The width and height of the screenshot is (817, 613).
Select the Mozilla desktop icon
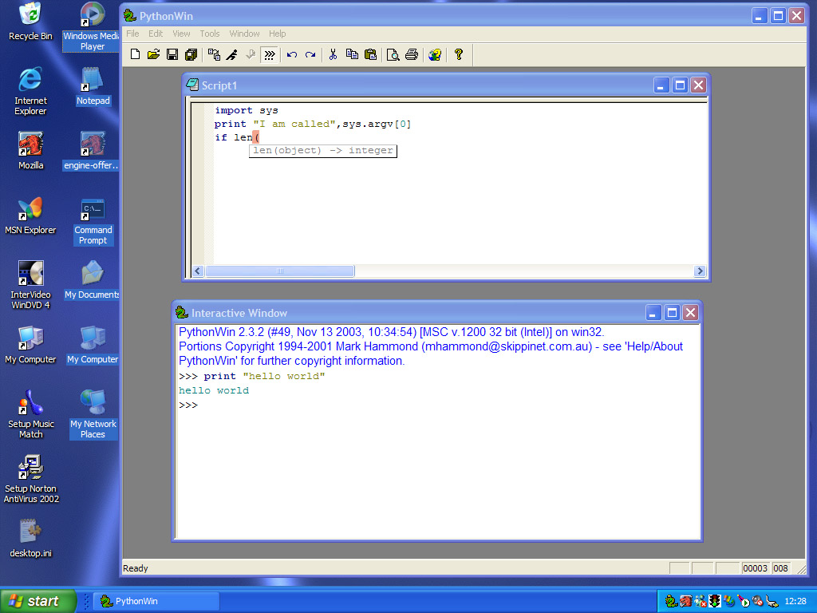[31, 151]
